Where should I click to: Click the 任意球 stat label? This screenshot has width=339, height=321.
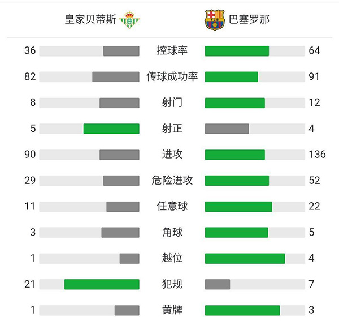tap(172, 206)
